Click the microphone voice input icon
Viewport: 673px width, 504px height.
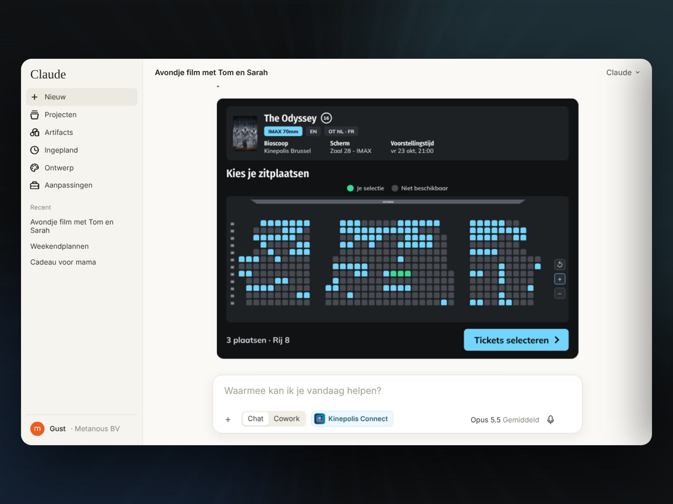point(550,419)
